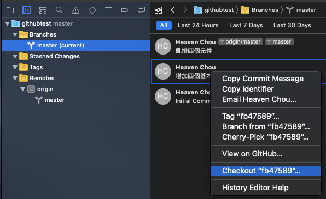Click the Tags folder icon in sidebar
The image size is (326, 199).
[x=24, y=67]
